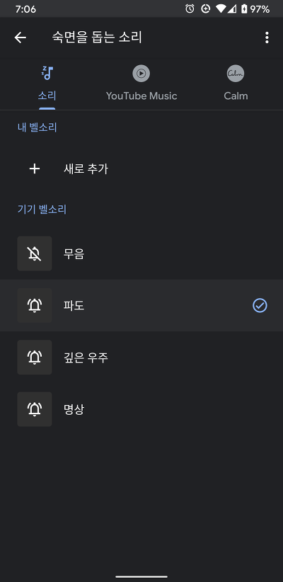Toggle the checkmark on 파도
283x582 pixels.
pyautogui.click(x=260, y=305)
